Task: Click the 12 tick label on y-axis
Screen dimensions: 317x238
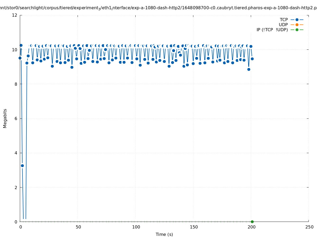Action: (15, 15)
